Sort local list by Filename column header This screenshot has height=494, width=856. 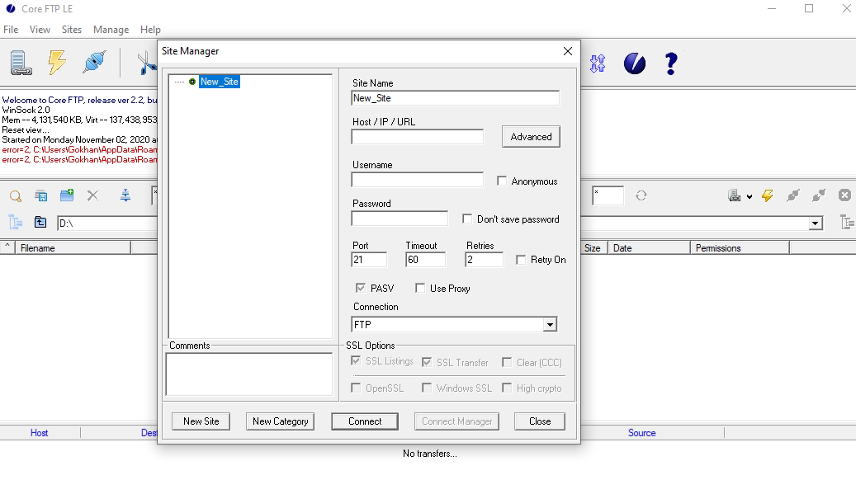pos(73,248)
